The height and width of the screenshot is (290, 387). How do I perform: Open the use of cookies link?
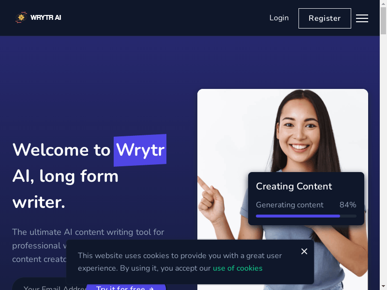[238, 268]
